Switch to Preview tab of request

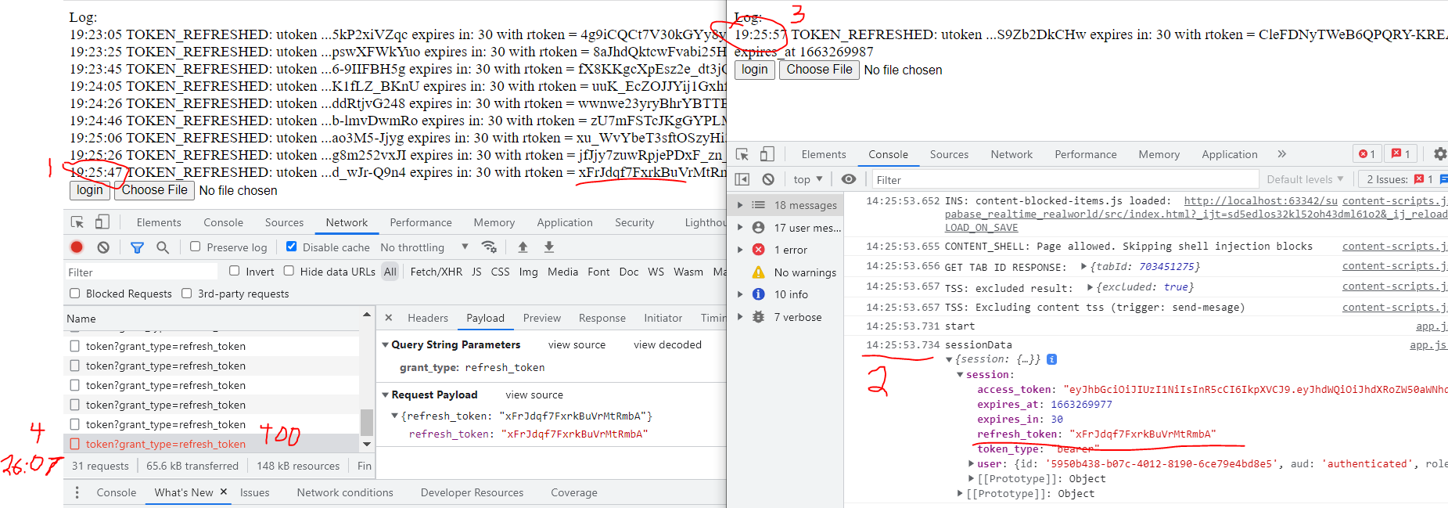click(542, 318)
